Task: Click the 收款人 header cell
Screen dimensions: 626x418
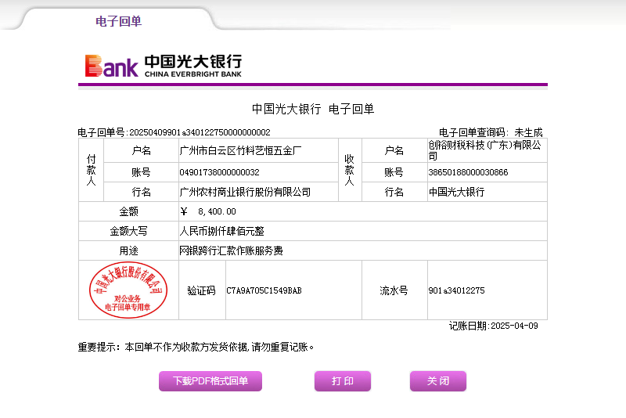Action: (x=350, y=170)
